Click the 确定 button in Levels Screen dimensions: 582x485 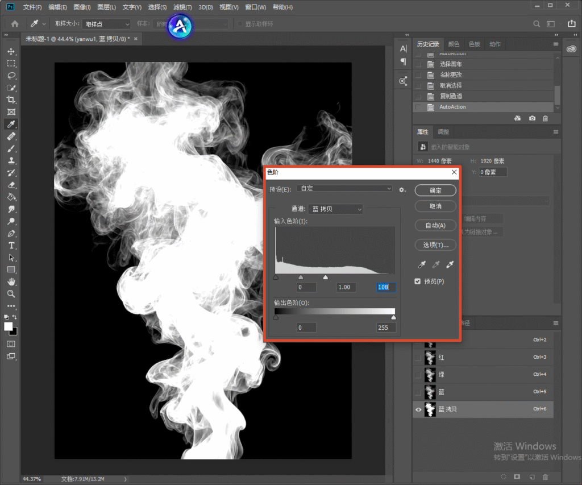pyautogui.click(x=435, y=190)
